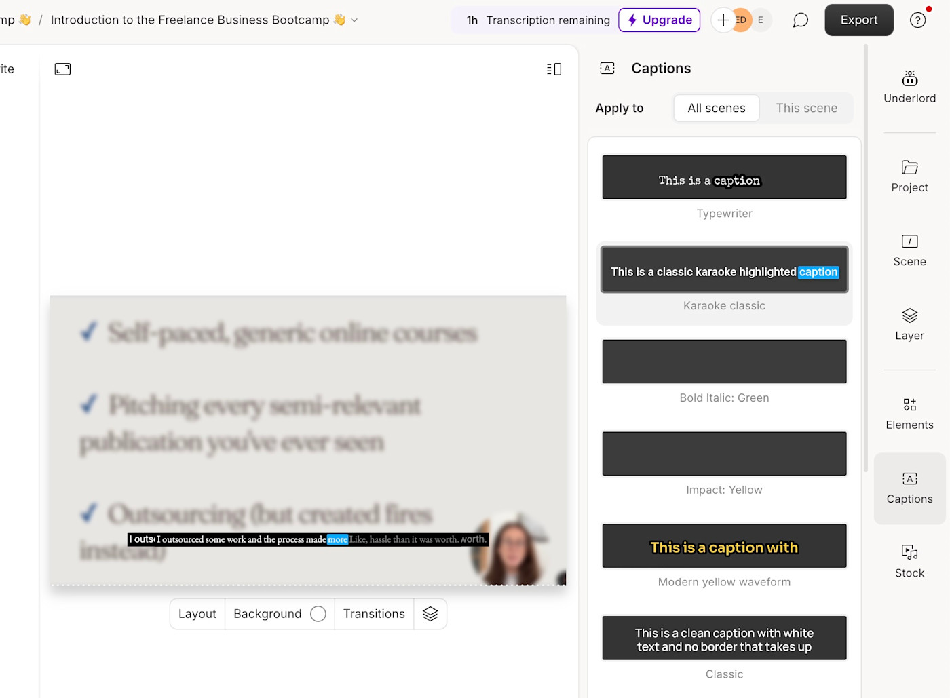Apply captions to This scene only
This screenshot has width=950, height=698.
pyautogui.click(x=806, y=108)
